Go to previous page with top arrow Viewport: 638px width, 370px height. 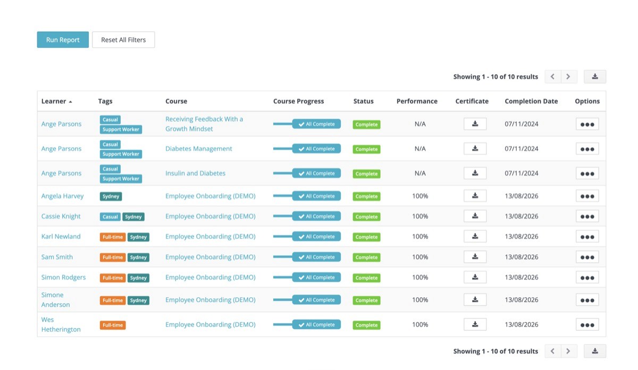pos(553,76)
